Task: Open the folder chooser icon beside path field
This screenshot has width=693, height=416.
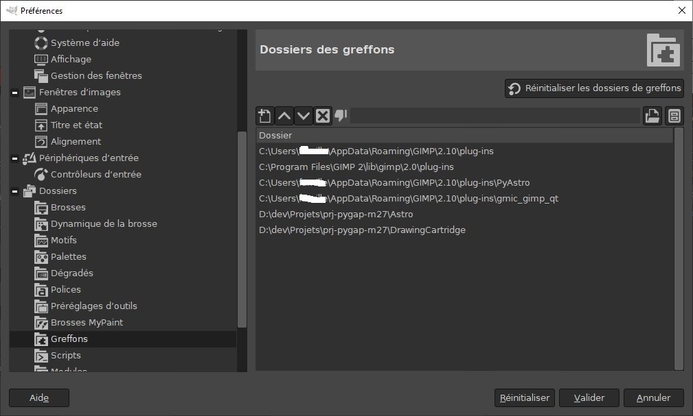Action: (652, 116)
